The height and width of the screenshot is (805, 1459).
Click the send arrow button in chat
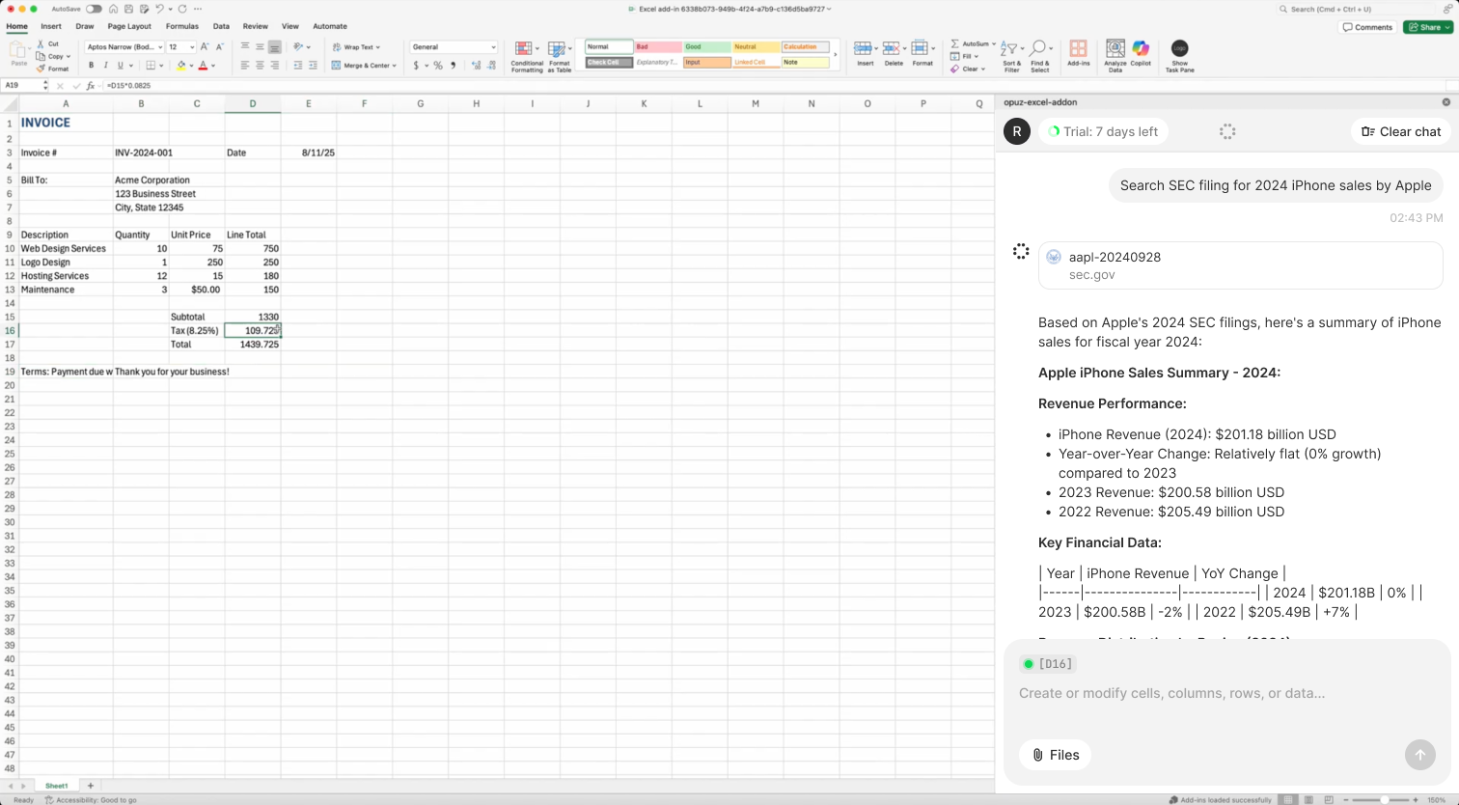pyautogui.click(x=1419, y=755)
